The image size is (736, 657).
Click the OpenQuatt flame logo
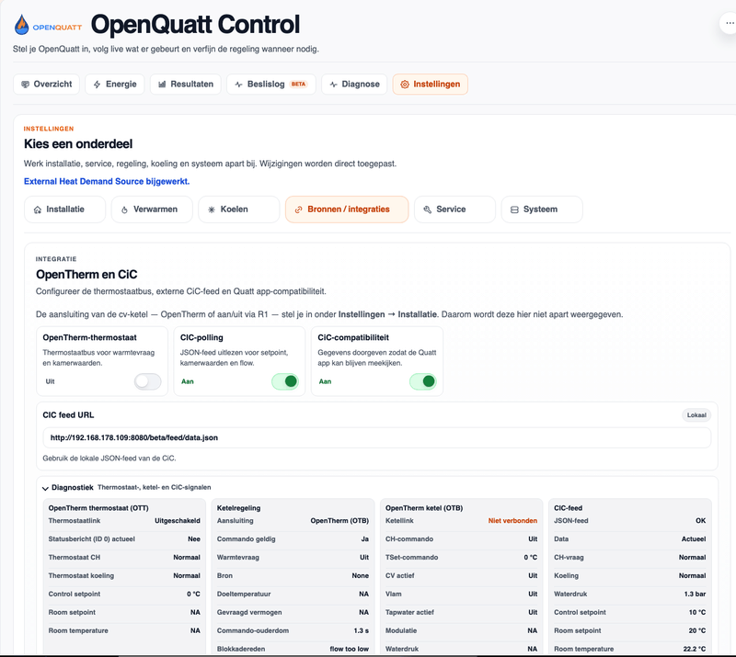(x=21, y=25)
